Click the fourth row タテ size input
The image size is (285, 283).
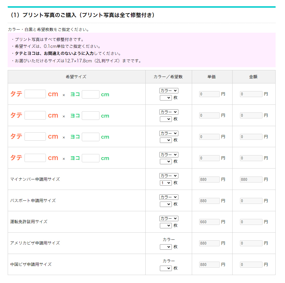pos(35,158)
